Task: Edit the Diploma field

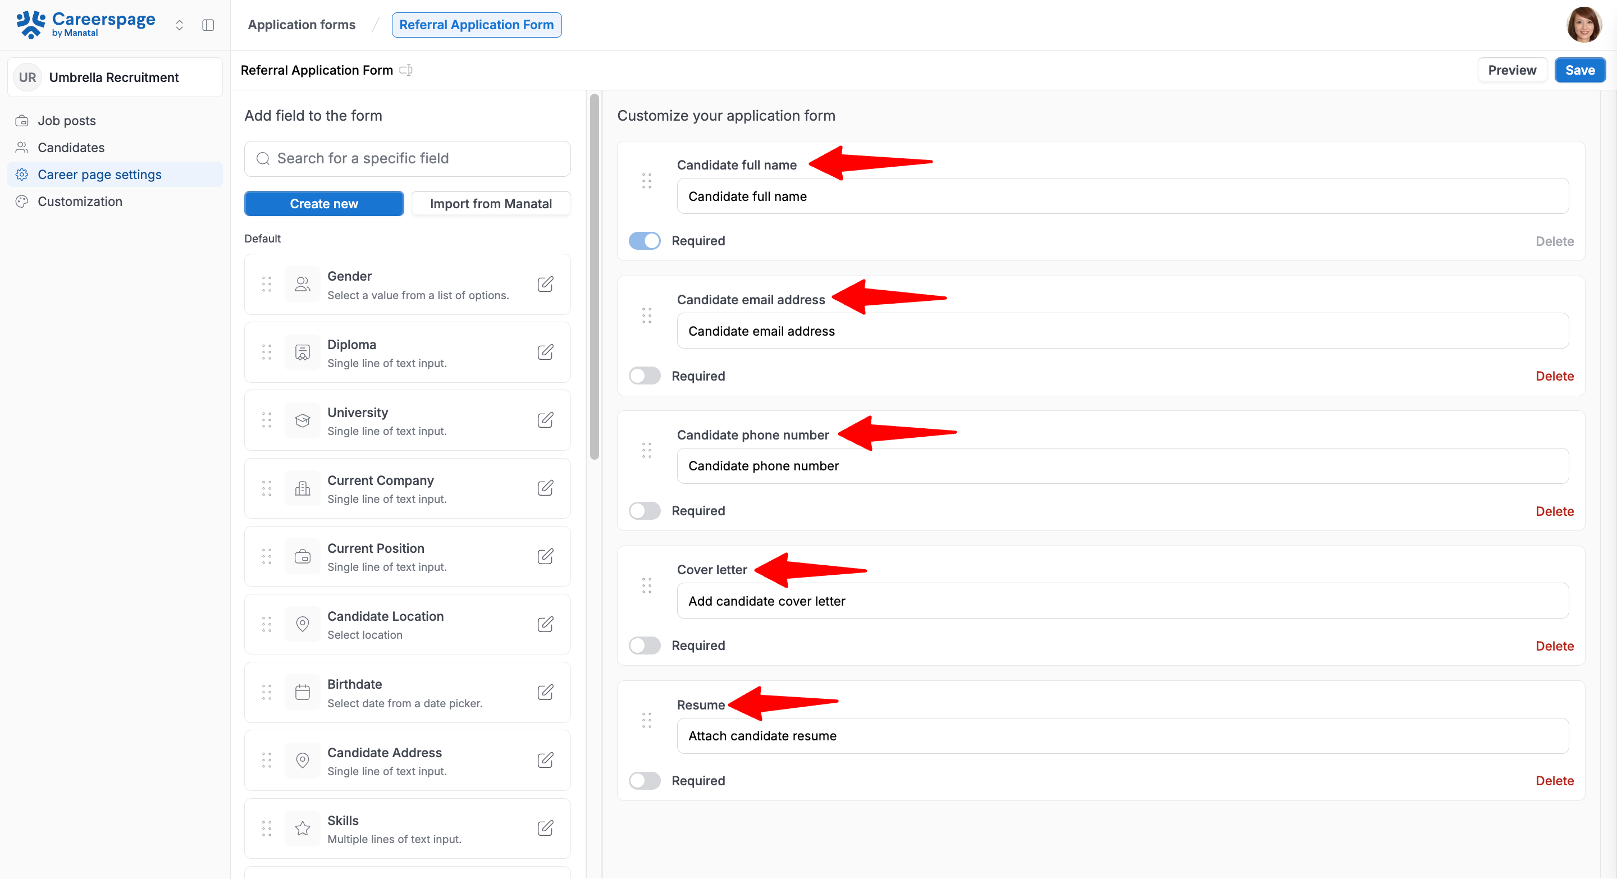Action: click(x=546, y=352)
